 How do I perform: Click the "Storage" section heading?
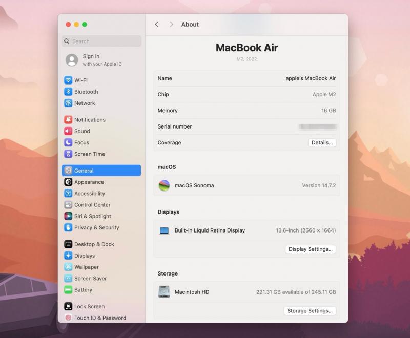click(x=168, y=273)
